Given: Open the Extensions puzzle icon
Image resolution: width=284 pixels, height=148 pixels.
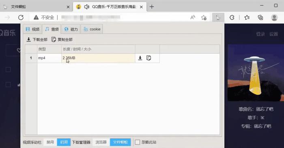Looking at the screenshot, I should click(232, 17).
